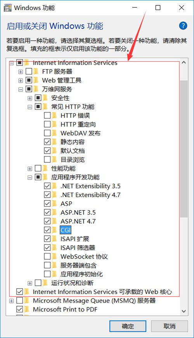Tick the WebSocket 协议 checkbox

(x=47, y=257)
